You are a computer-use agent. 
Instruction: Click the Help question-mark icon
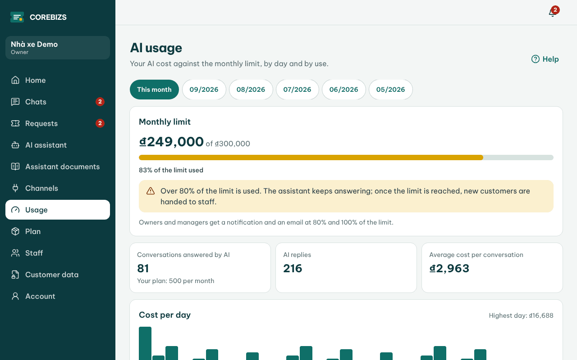coord(536,59)
